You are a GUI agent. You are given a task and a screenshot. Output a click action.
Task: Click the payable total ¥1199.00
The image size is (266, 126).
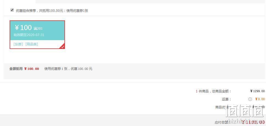[253, 122]
